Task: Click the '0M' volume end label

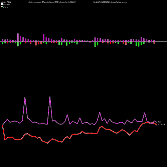Action: [160, 122]
